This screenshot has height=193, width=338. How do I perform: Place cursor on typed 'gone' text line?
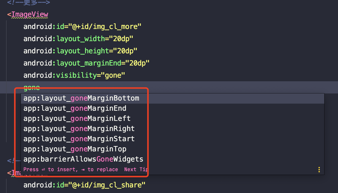[x=32, y=87]
